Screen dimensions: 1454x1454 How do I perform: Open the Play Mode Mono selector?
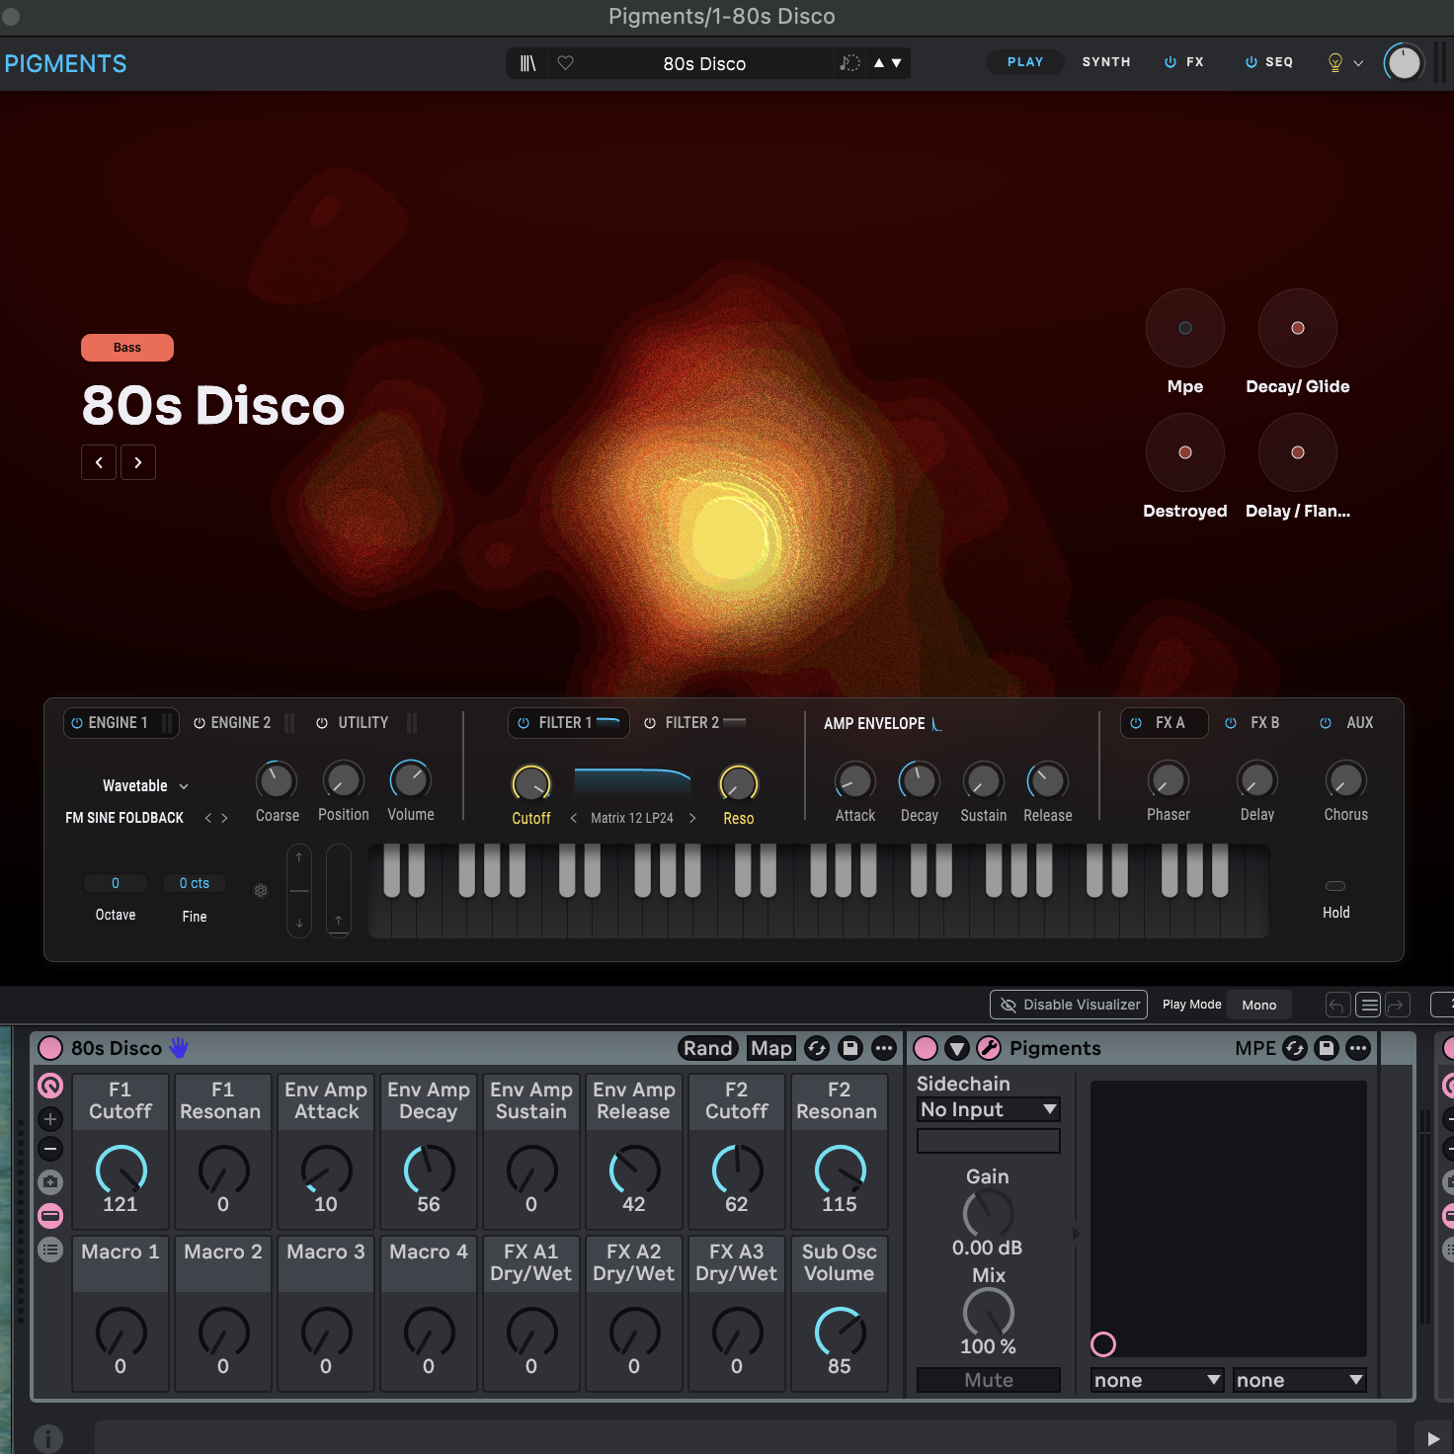[x=1259, y=1005]
